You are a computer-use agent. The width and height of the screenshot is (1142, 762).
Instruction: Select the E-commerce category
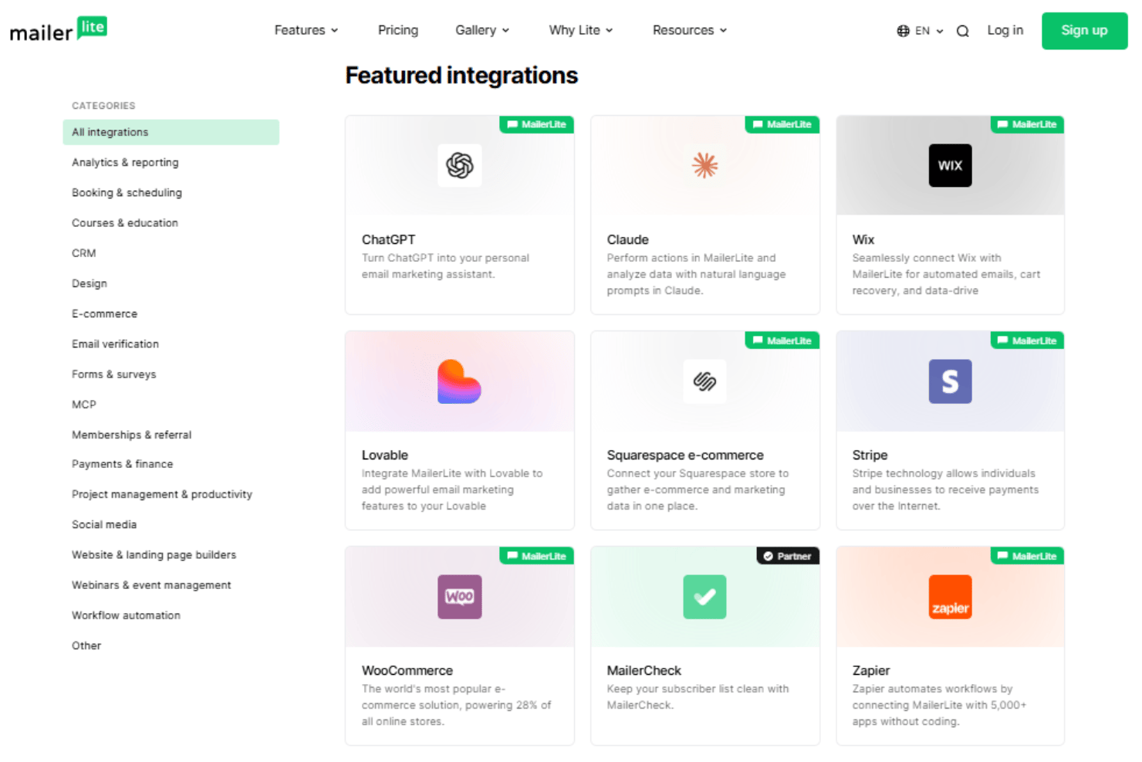pos(104,313)
